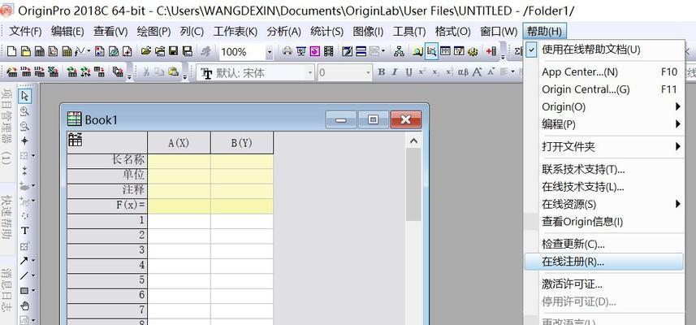Click the Open Video Builder film icon

tap(328, 51)
